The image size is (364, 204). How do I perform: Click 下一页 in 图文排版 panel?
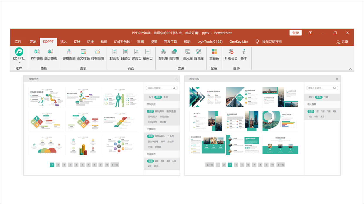coord(280,165)
